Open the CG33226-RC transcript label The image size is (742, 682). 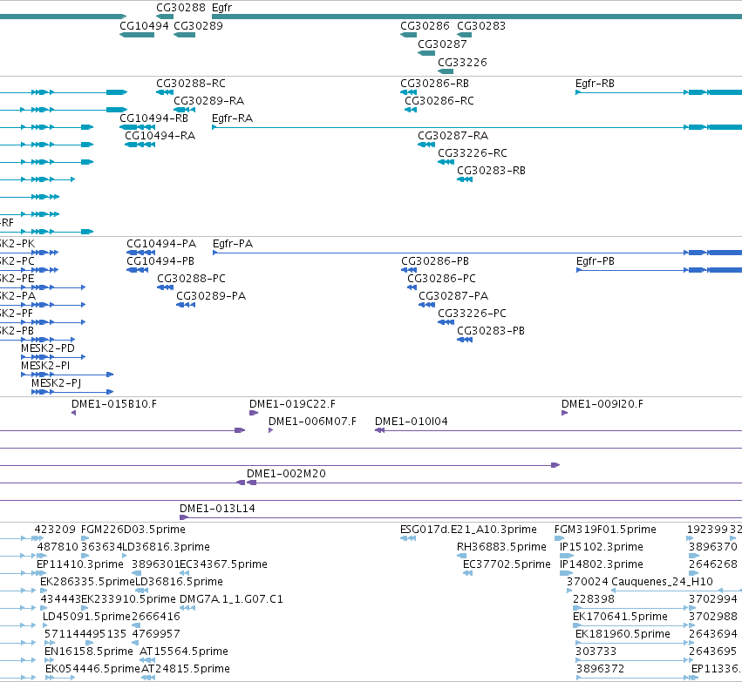pos(473,153)
